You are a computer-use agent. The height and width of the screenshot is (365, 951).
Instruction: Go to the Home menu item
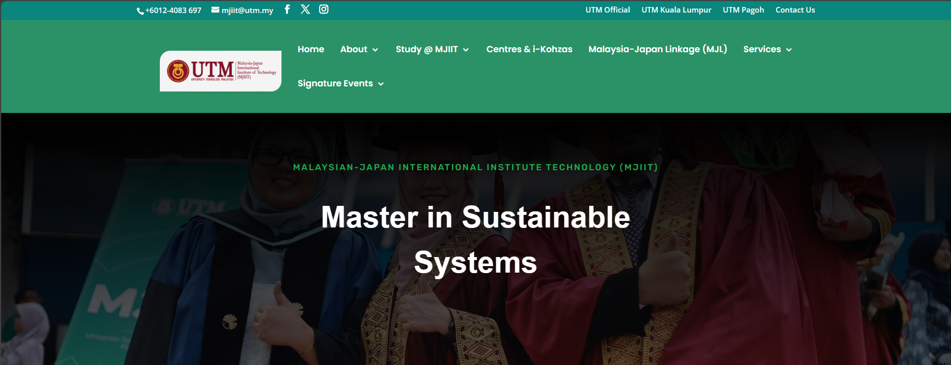click(311, 49)
